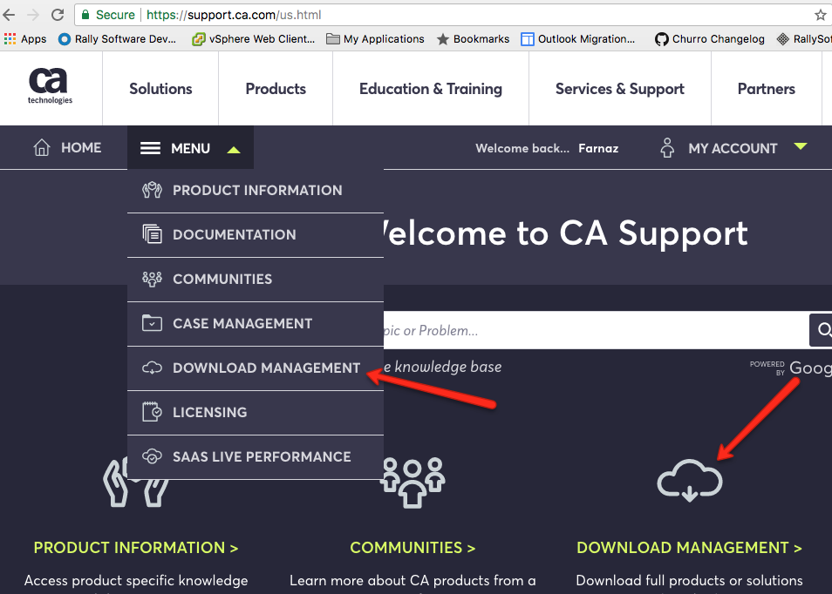The image size is (832, 594).
Task: Select Download Management from the menu
Action: (256, 368)
